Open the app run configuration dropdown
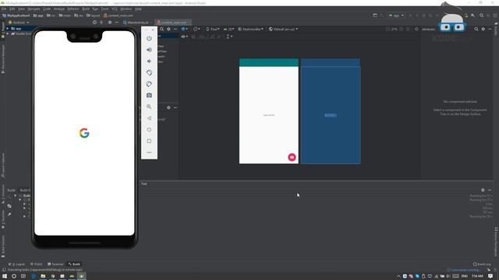Screen dimensions: 499x280 [x=396, y=16]
